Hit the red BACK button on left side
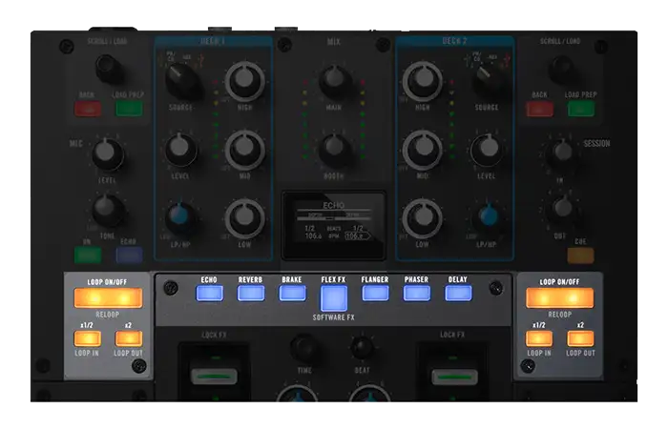This screenshot has height=429, width=668. [88, 109]
